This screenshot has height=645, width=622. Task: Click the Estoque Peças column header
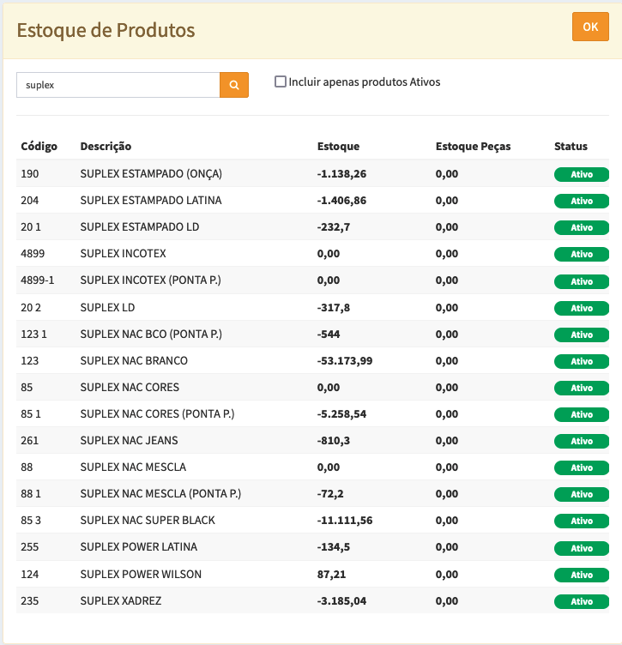tap(473, 147)
